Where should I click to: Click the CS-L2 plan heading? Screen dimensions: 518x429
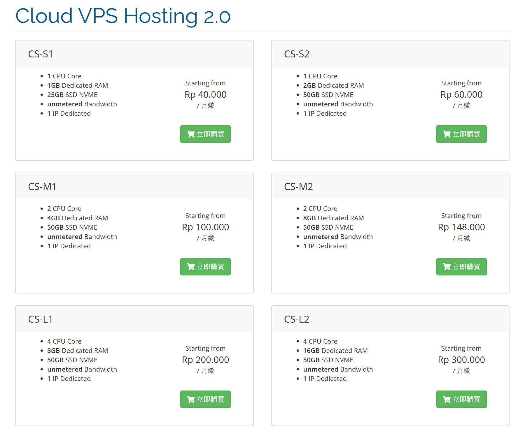(x=297, y=319)
